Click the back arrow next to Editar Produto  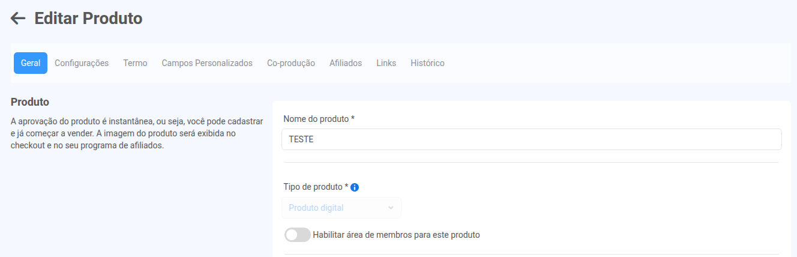tap(18, 19)
